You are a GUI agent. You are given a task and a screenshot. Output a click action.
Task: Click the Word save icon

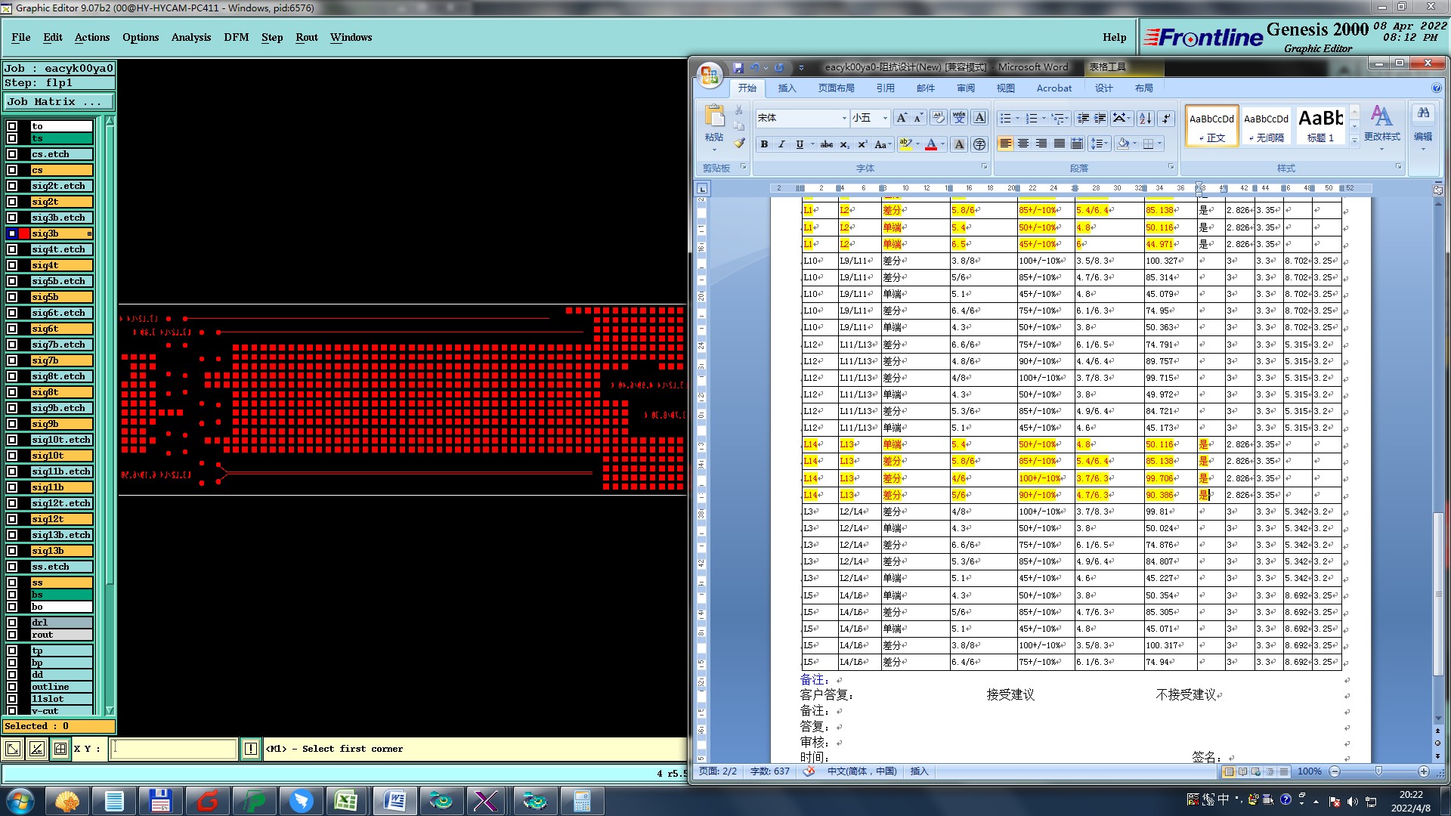pos(738,67)
